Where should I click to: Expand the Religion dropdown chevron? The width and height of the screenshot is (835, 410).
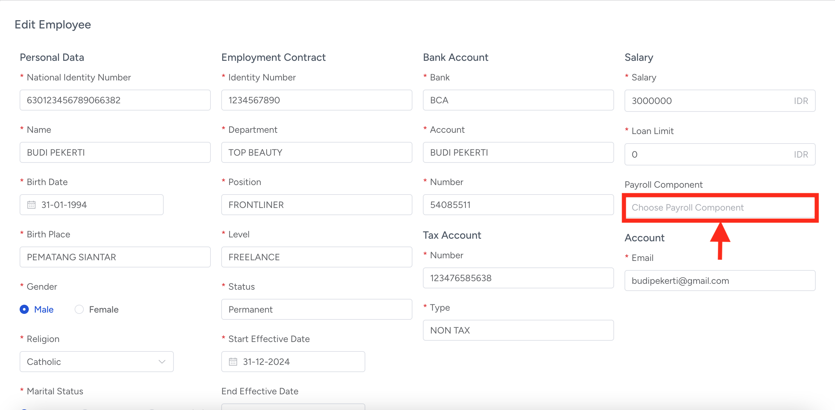[162, 362]
